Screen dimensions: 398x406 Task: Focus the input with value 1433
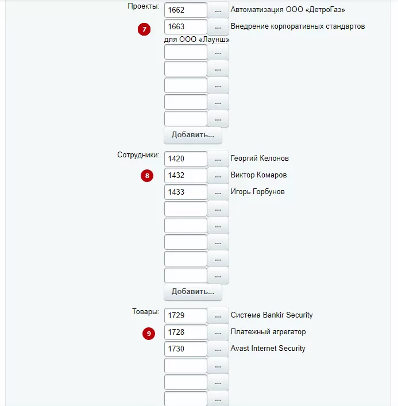(x=186, y=192)
